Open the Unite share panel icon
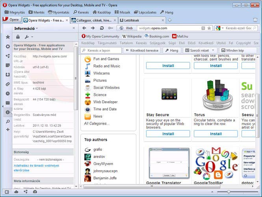 tap(8, 56)
